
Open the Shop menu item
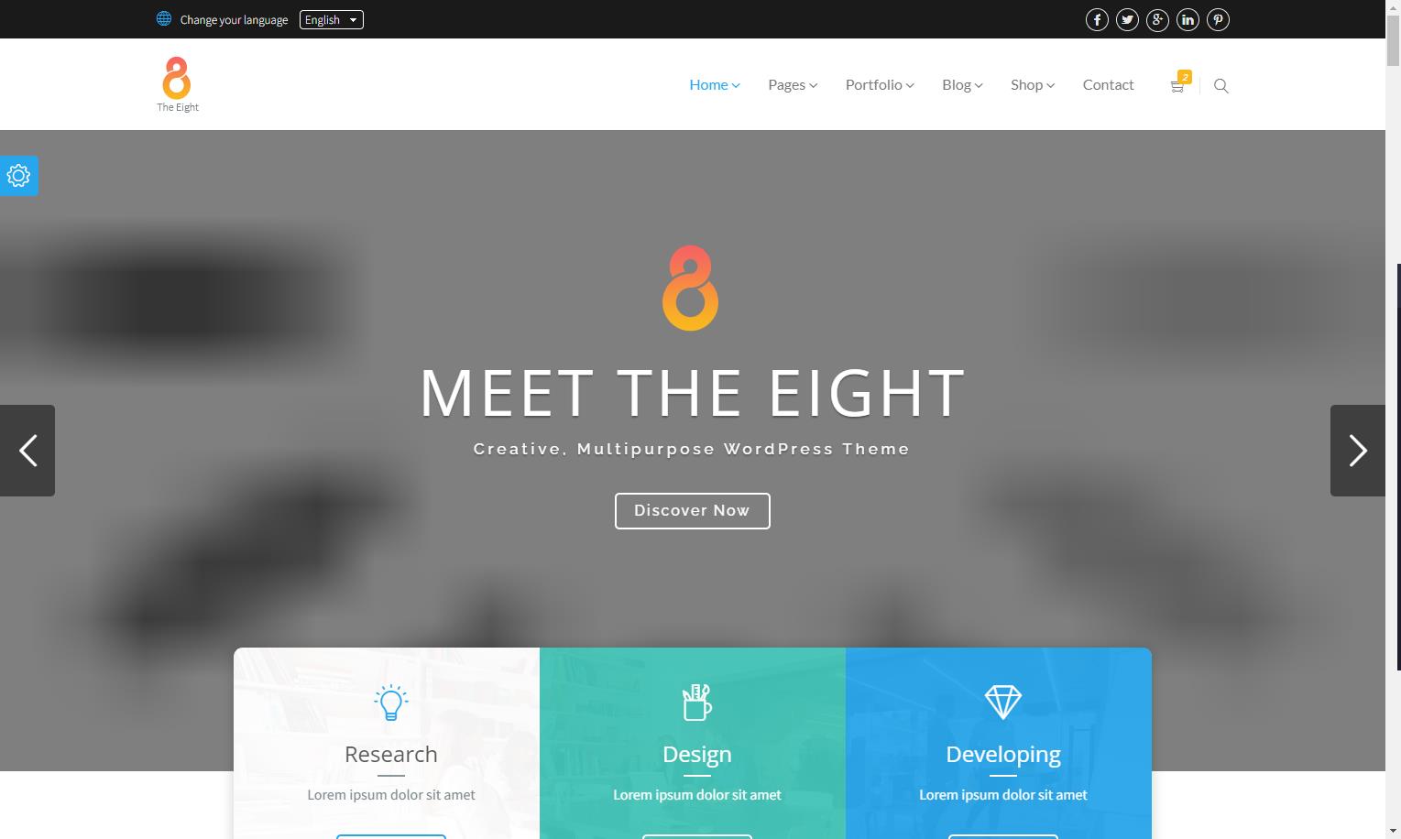[x=1033, y=84]
